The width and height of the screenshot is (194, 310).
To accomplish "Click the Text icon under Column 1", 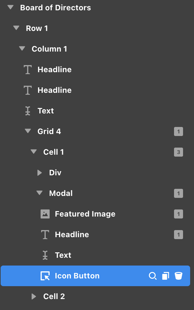I will (28, 111).
